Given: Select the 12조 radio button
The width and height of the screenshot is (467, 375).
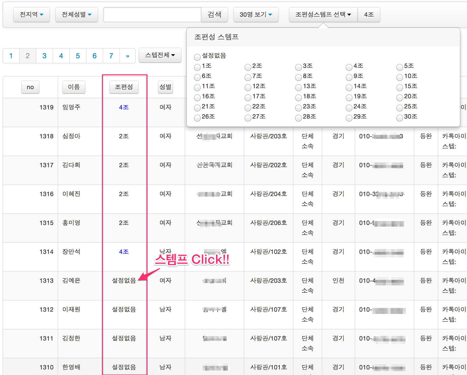Looking at the screenshot, I should coord(248,87).
